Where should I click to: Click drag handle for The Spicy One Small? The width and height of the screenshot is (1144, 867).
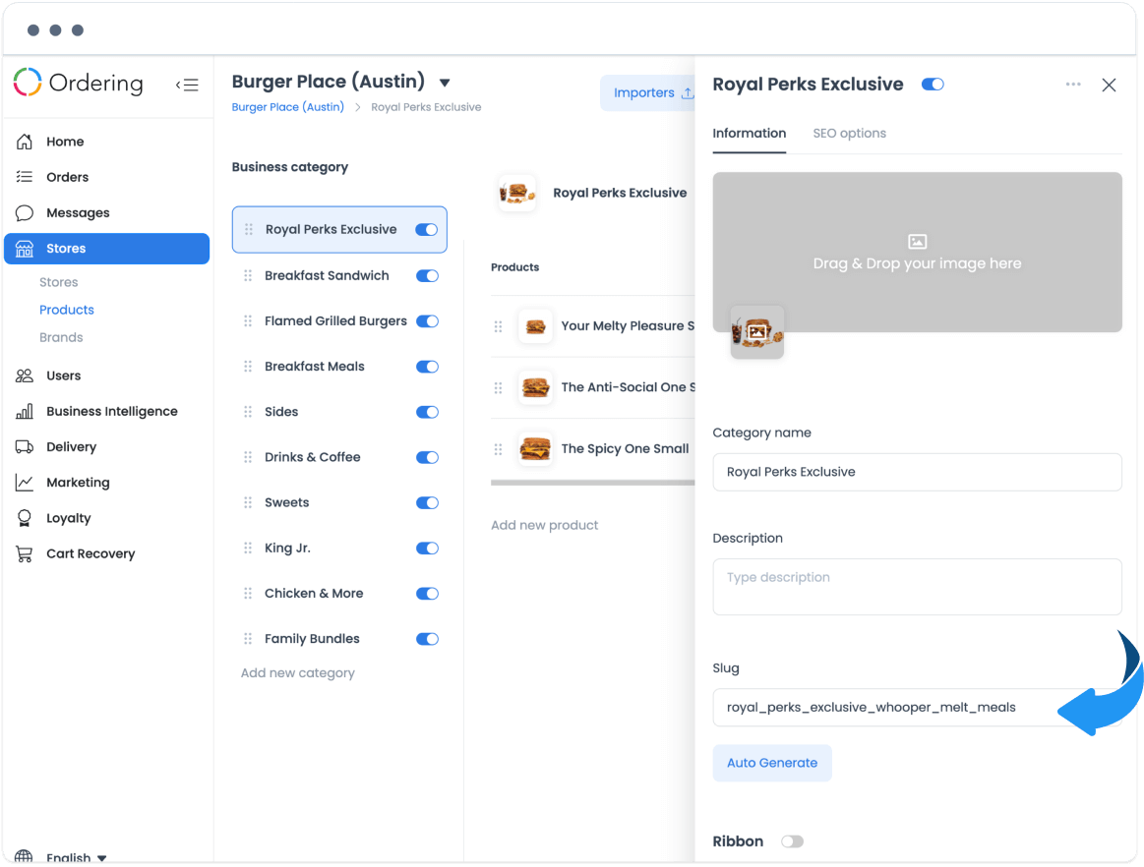(499, 449)
